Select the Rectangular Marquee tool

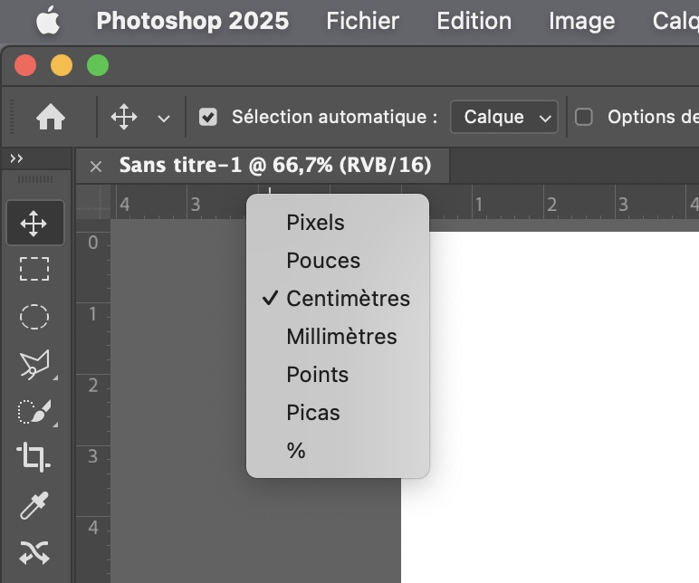coord(34,269)
